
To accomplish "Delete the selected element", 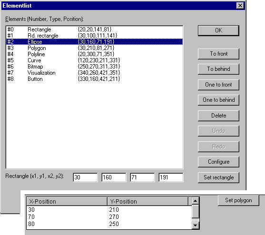I will [218, 116].
